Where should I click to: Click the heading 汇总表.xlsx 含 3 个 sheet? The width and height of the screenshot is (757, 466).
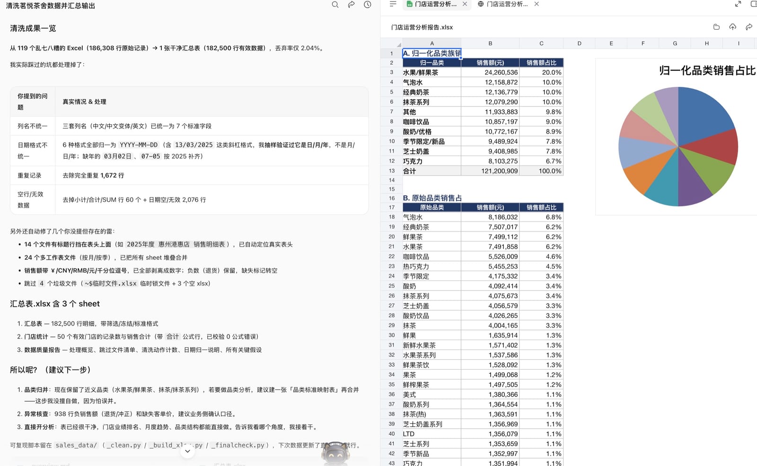(55, 304)
